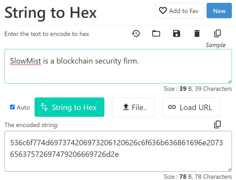Click the trash delete icon
236x180 pixels.
(197, 33)
